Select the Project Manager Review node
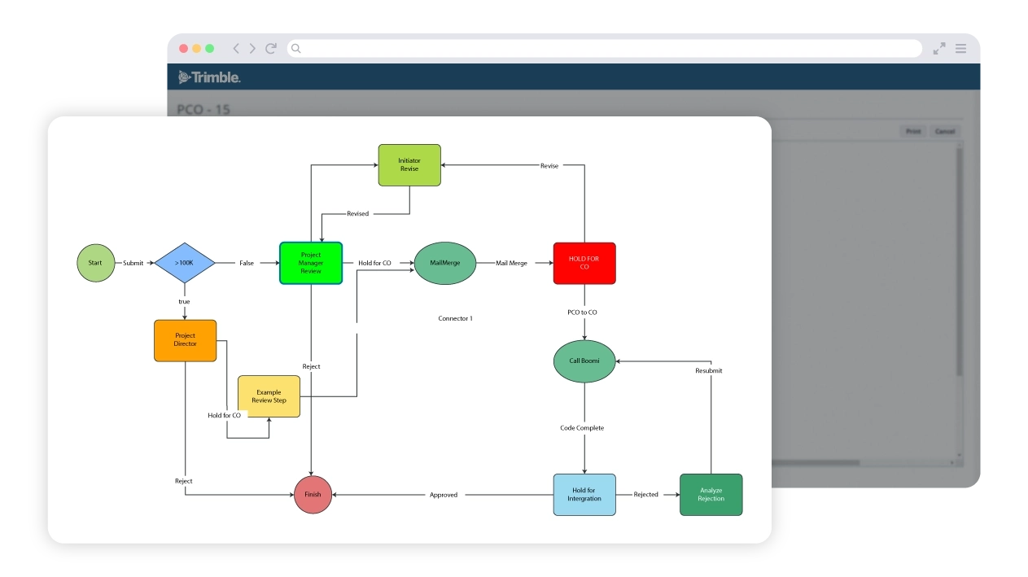This screenshot has height=577, width=1028. click(311, 263)
